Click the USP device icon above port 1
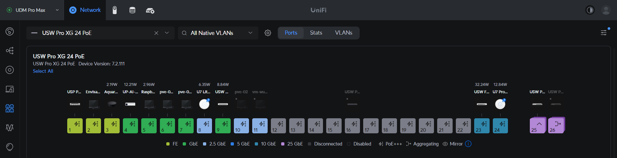The image size is (617, 158). click(75, 104)
